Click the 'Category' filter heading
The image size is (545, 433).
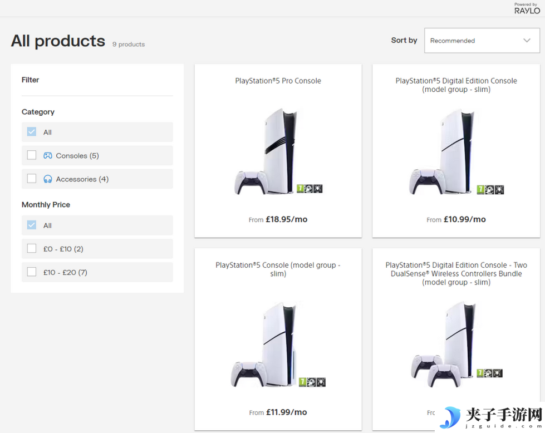38,112
